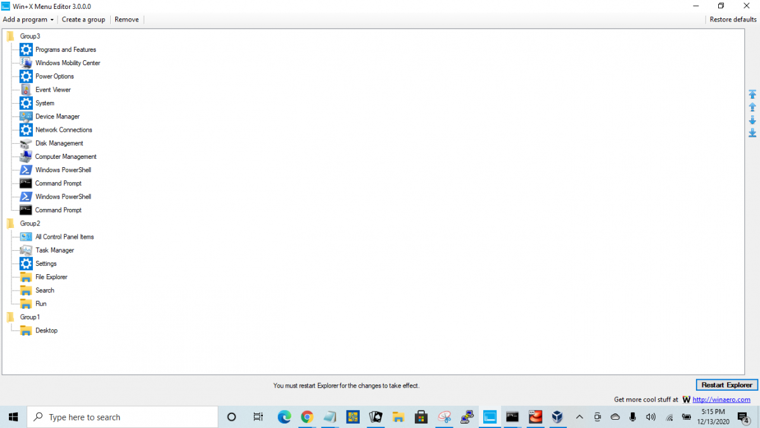Click the Desktop entry icon in Group1
This screenshot has height=428, width=760.
point(26,330)
